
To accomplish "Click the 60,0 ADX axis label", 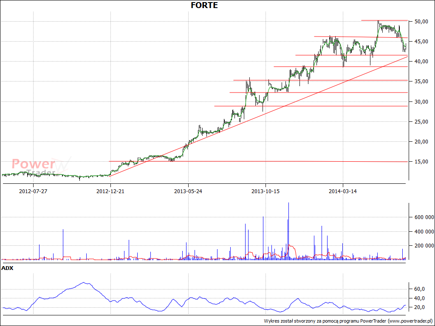I will pos(419,289).
